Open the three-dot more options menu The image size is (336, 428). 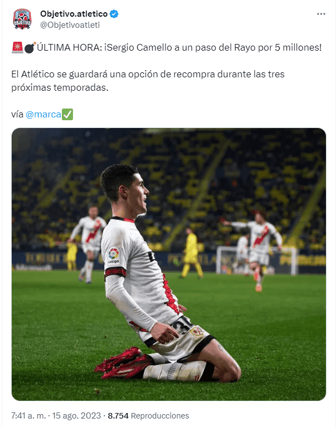[x=321, y=14]
